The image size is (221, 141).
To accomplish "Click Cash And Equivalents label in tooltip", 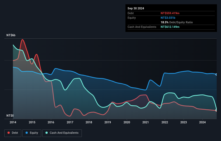I will click(142, 27).
